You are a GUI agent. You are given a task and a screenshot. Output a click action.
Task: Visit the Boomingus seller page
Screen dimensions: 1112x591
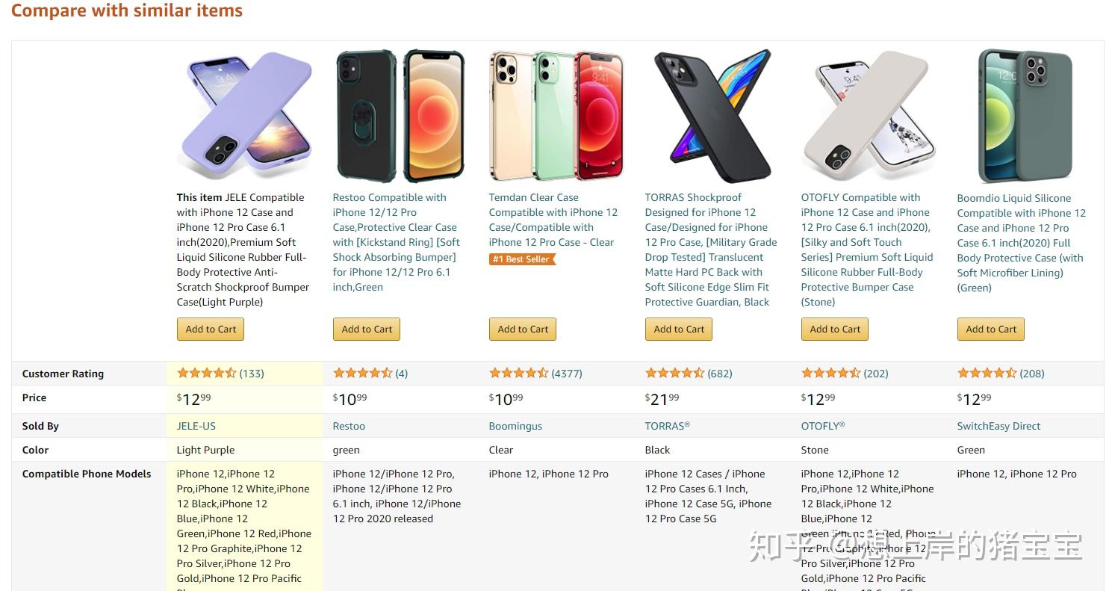pyautogui.click(x=515, y=426)
